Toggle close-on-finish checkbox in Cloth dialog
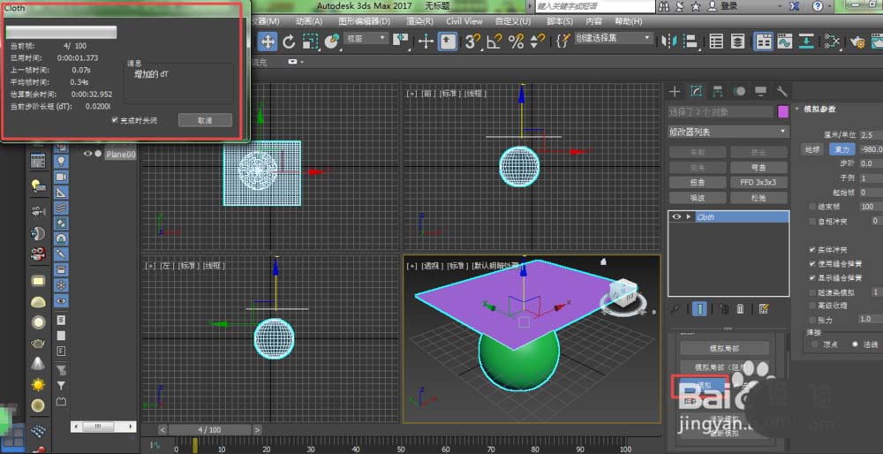Screen dimensions: 883x454 coord(115,120)
